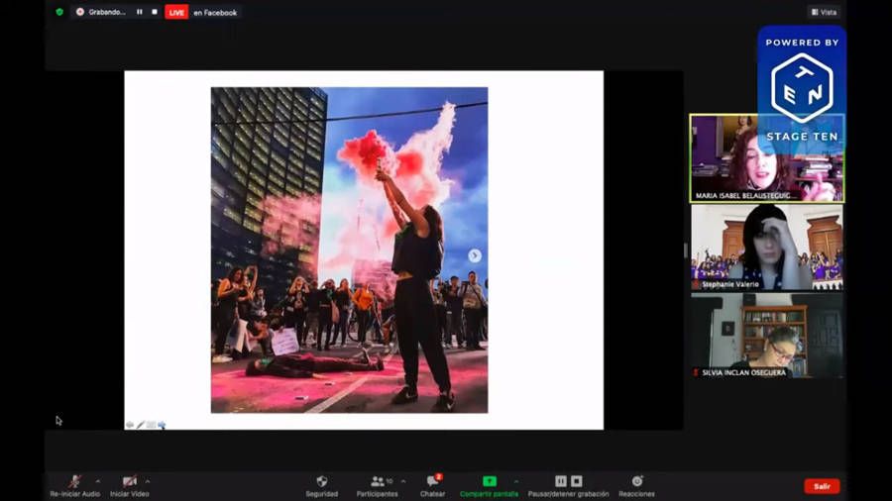Click the green encryption shield icon
This screenshot has width=892, height=501.
(x=59, y=12)
